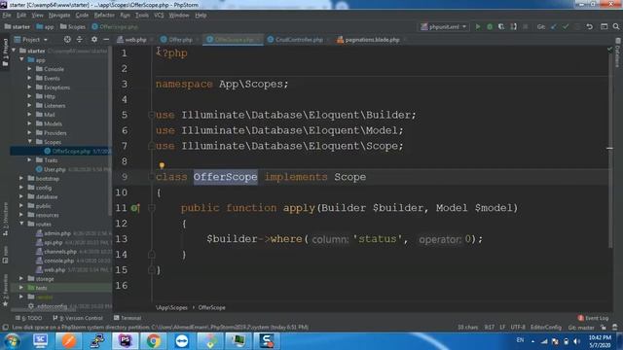Click Git commit checkmark icon

[x=566, y=26]
